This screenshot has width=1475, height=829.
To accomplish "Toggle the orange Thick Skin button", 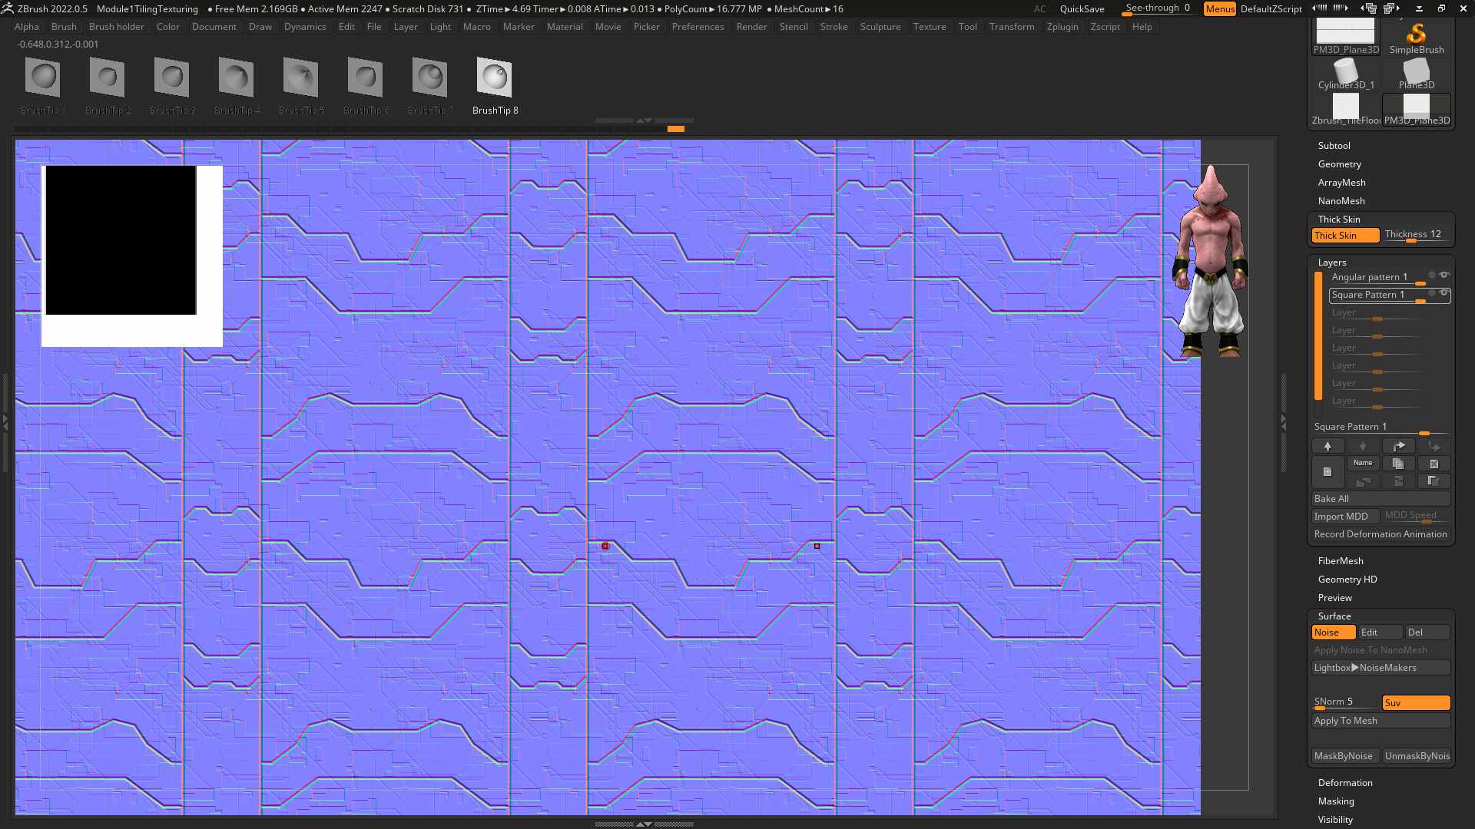I will 1345,236.
